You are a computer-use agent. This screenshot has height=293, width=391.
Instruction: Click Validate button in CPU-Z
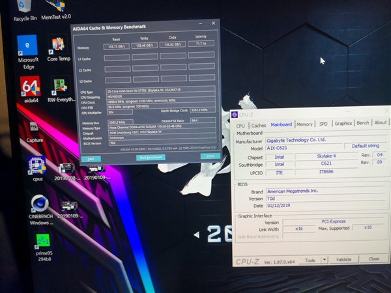pyautogui.click(x=343, y=259)
